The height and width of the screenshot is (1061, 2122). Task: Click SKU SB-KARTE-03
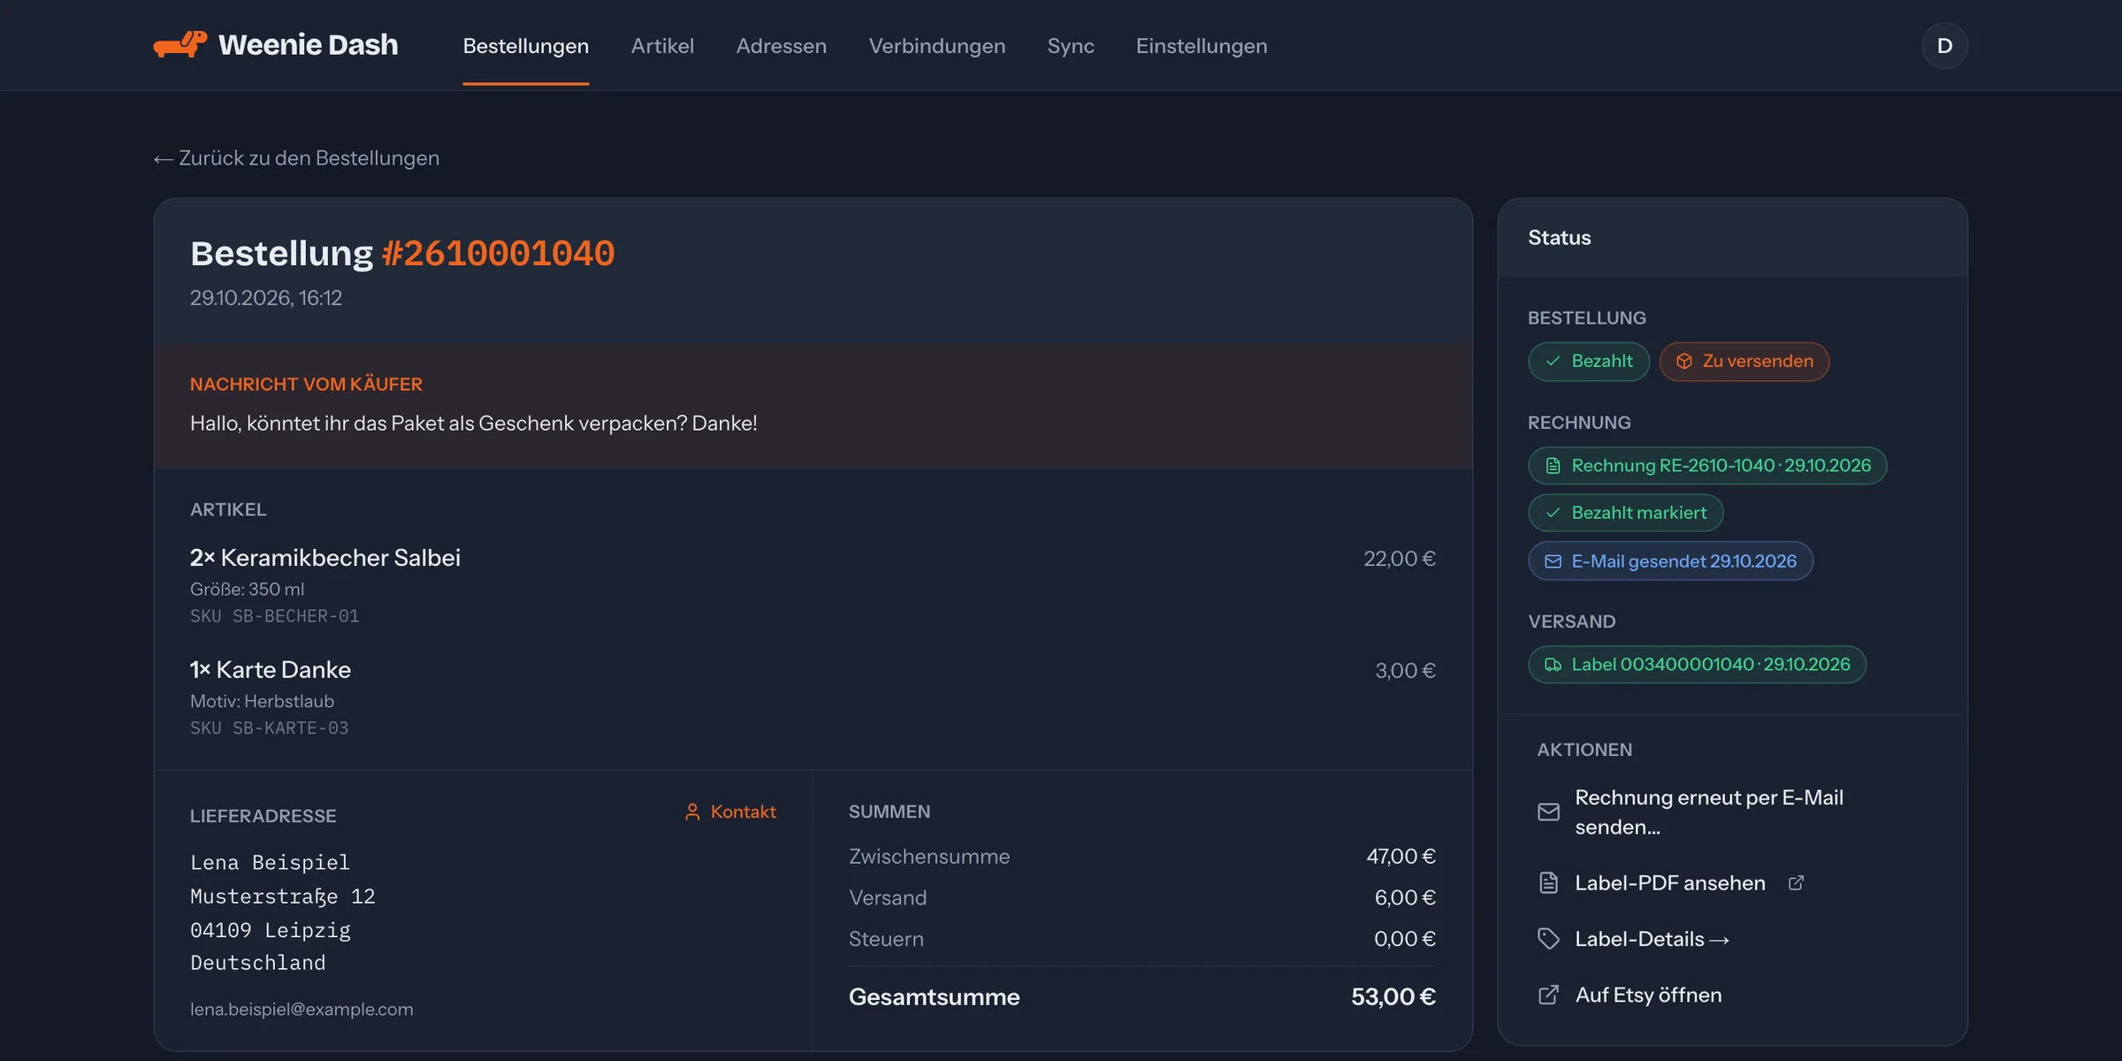tap(270, 729)
